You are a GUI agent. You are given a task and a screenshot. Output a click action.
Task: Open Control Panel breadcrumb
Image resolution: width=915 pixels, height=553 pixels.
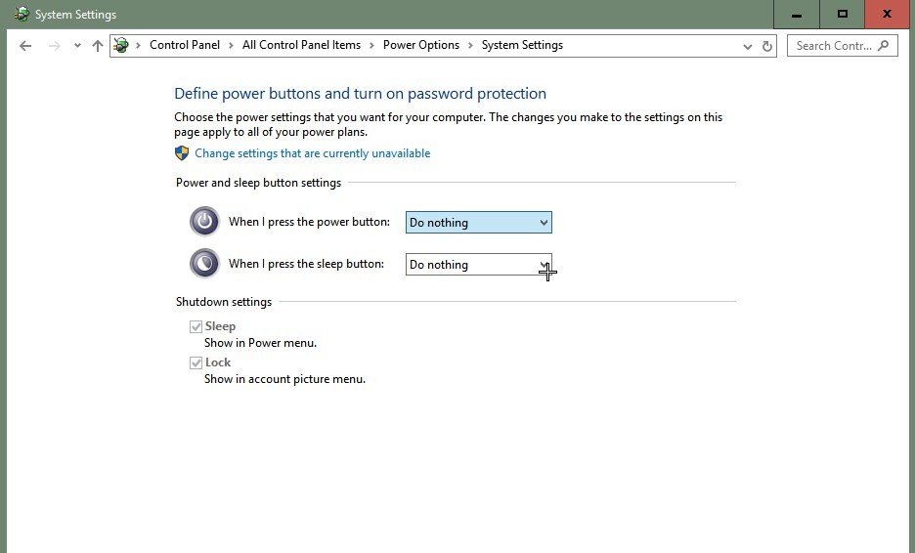(x=185, y=45)
